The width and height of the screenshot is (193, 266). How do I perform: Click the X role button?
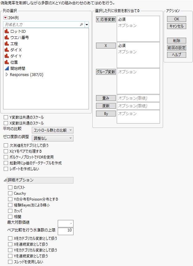click(106, 46)
